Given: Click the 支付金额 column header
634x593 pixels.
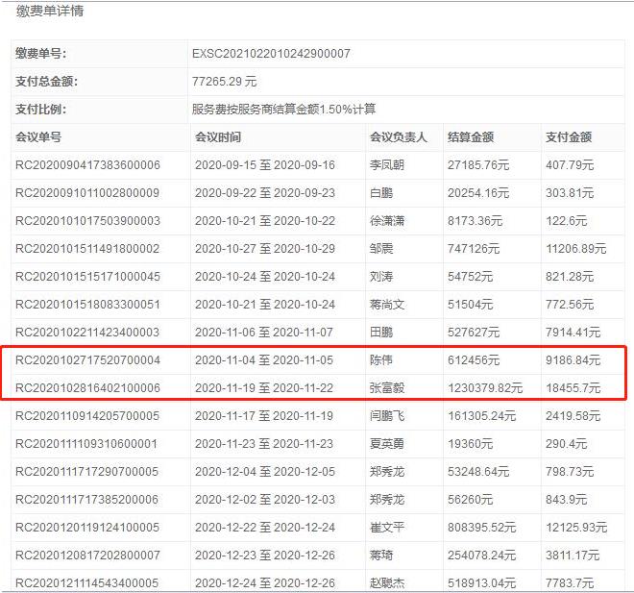Looking at the screenshot, I should coord(569,137).
